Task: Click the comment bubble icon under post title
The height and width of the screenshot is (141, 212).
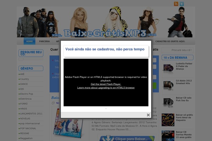Action: click(53, 103)
